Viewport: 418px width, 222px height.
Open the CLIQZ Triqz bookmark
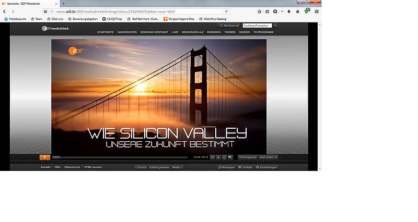112,19
